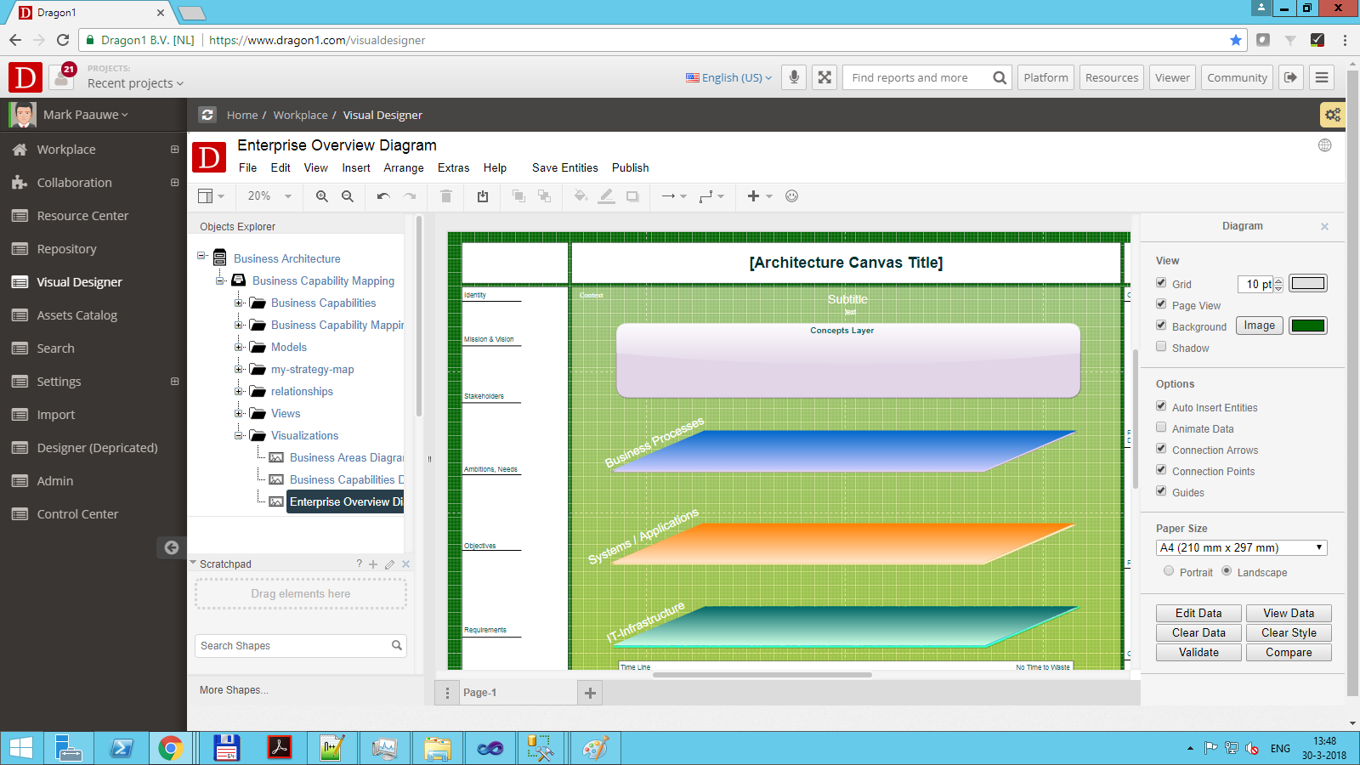
Task: Select the Portrait orientation radio
Action: (1169, 571)
